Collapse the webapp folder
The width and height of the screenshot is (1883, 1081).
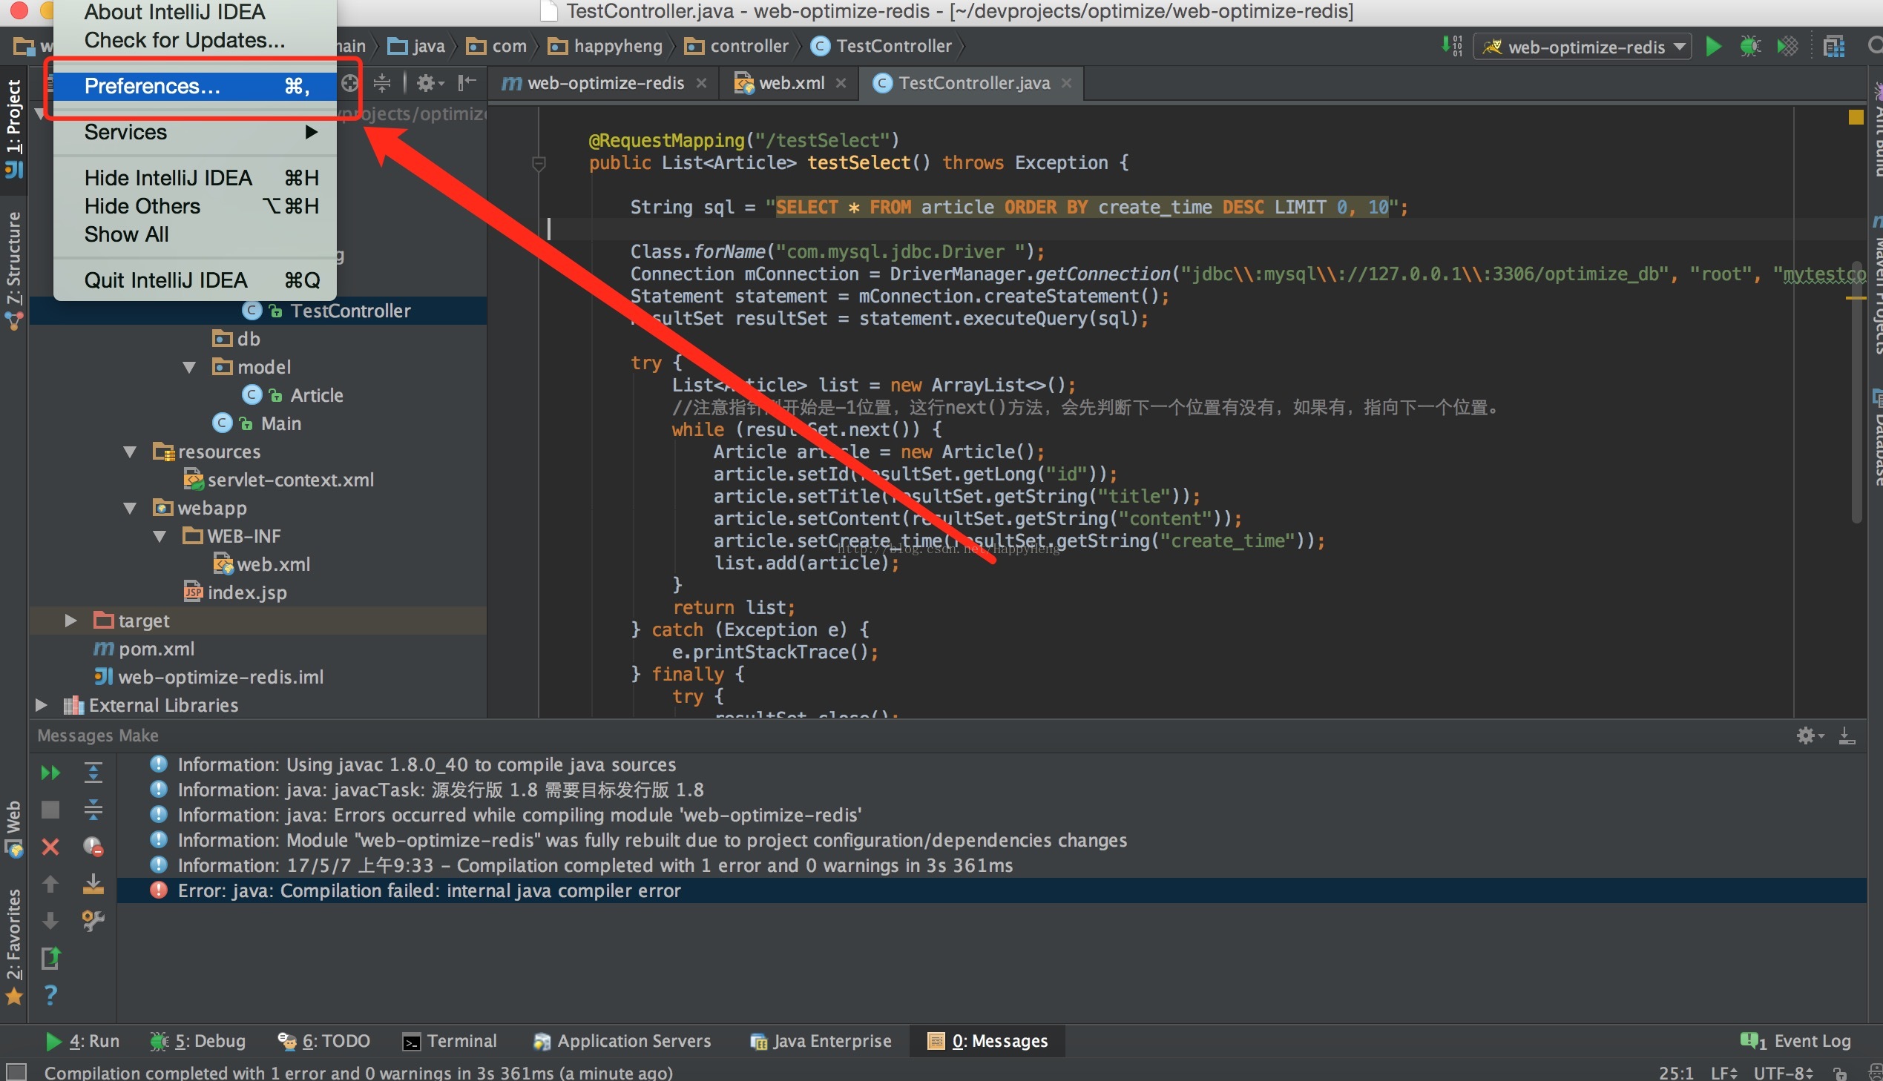[x=130, y=509]
